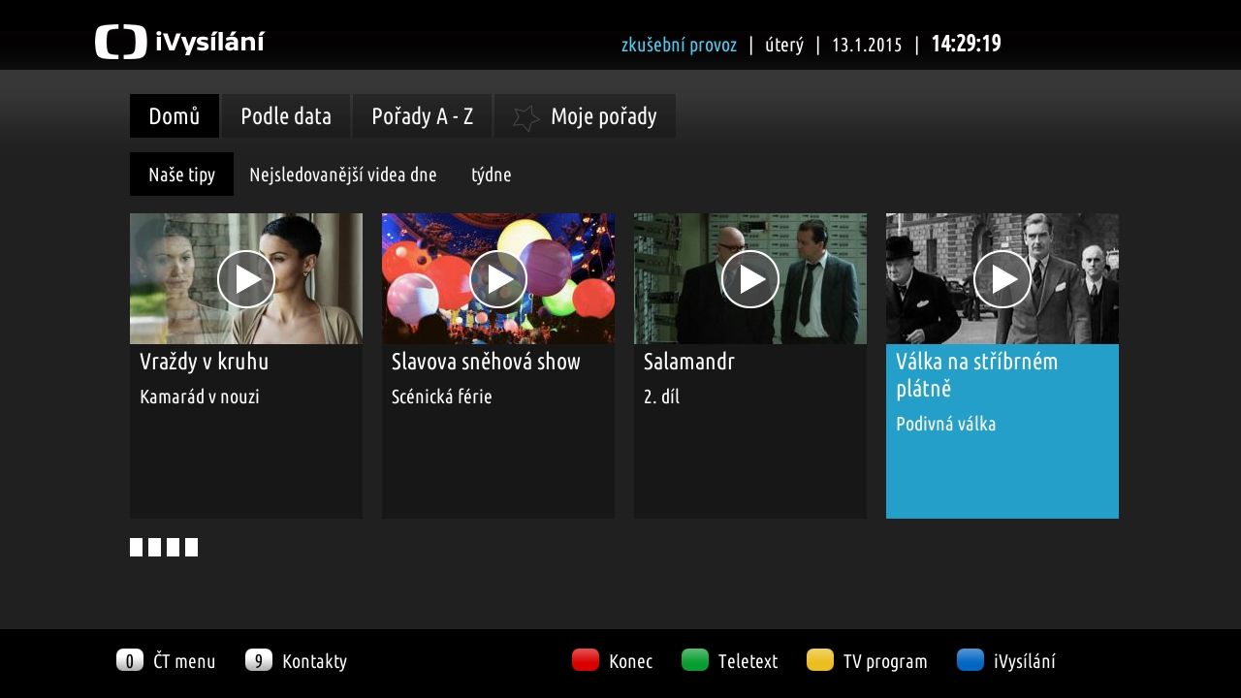Screen dimensions: 1241x698
Task: Select the Naše tipy sub-tab
Action: (181, 174)
